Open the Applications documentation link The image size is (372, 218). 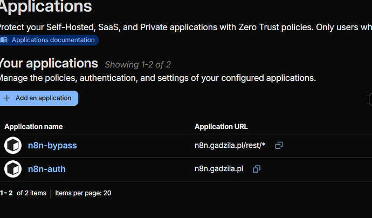[53, 40]
